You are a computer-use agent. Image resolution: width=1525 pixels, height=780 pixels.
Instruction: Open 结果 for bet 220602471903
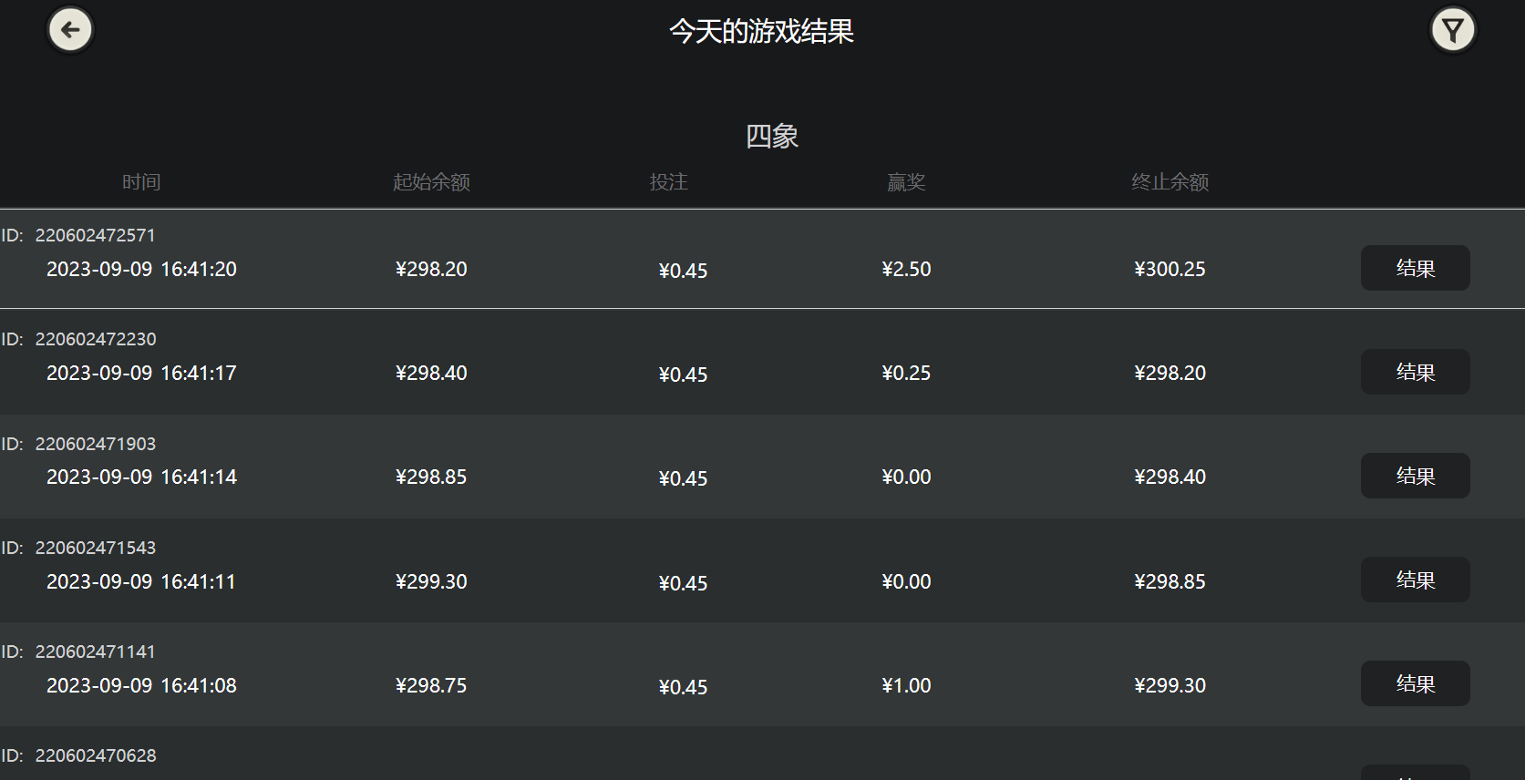pyautogui.click(x=1415, y=476)
